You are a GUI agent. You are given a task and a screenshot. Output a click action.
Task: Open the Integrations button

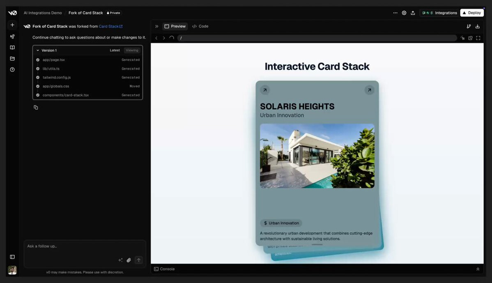pyautogui.click(x=439, y=13)
